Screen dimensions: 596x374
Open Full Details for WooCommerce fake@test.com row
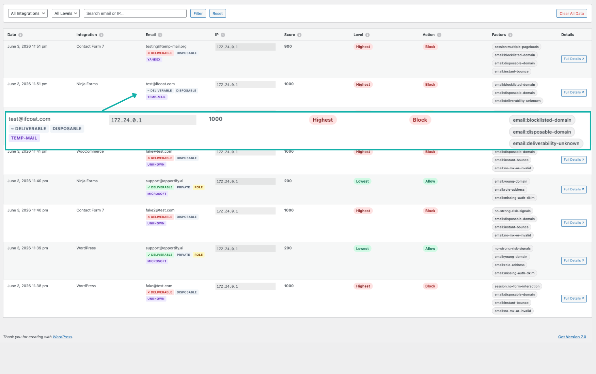pyautogui.click(x=574, y=160)
